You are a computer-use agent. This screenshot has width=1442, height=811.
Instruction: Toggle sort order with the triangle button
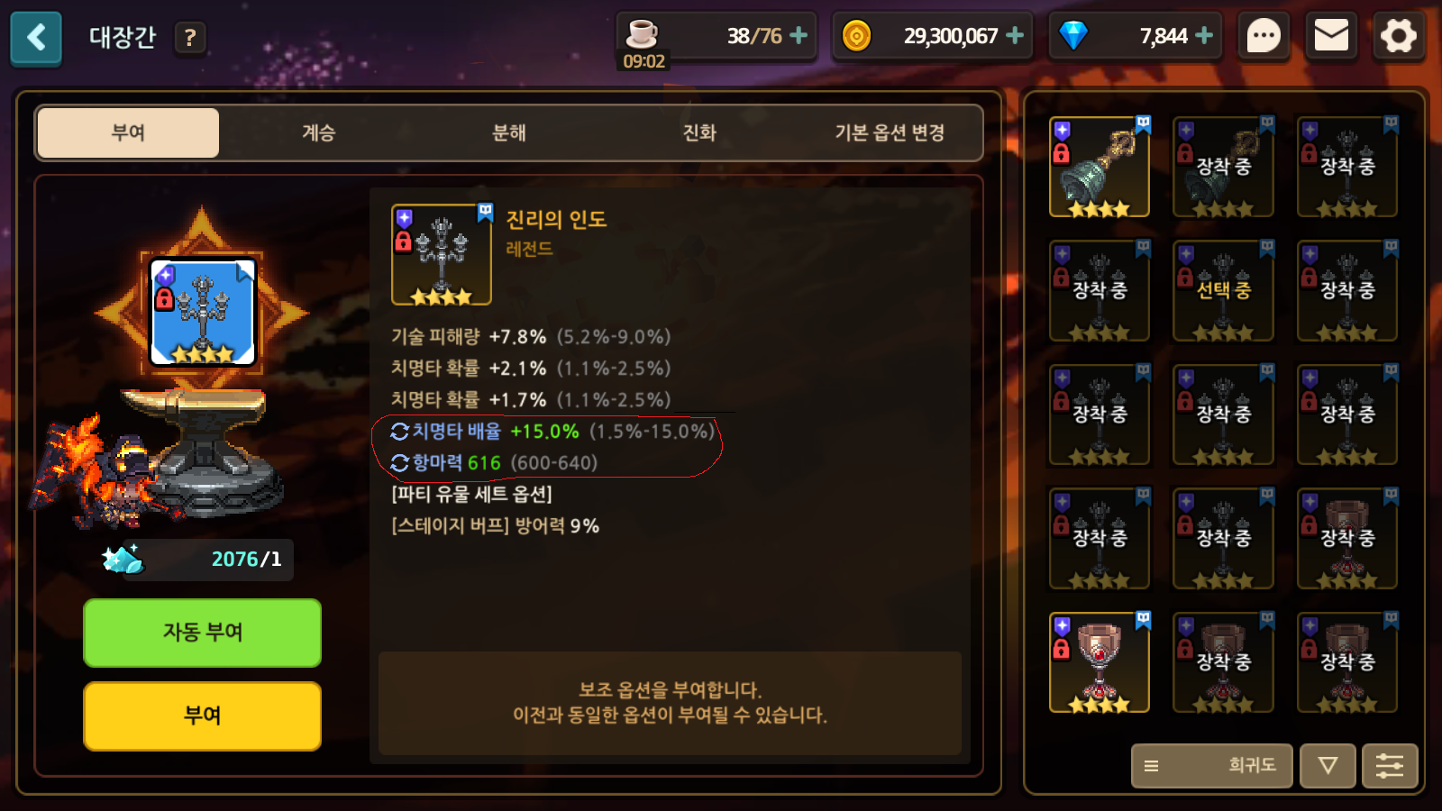[x=1328, y=766]
